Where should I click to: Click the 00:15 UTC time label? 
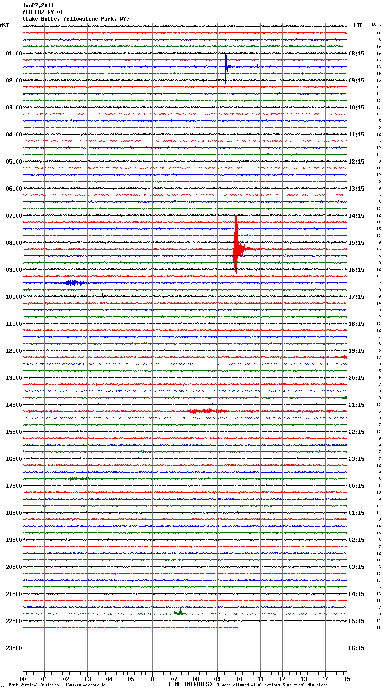[x=356, y=486]
